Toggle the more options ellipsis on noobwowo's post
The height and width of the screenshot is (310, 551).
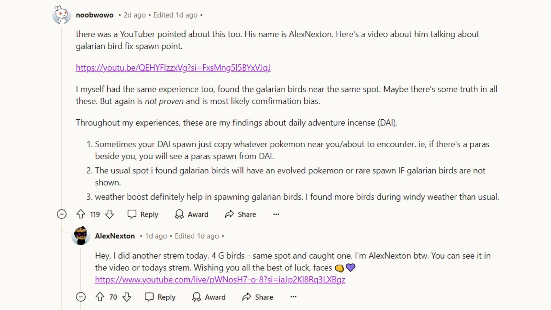tap(276, 214)
